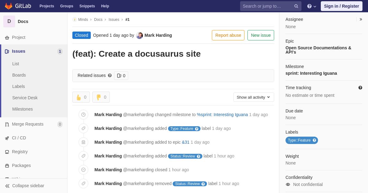368x193 pixels.
Task: Click the Time tracking help icon
Action: tap(360, 88)
